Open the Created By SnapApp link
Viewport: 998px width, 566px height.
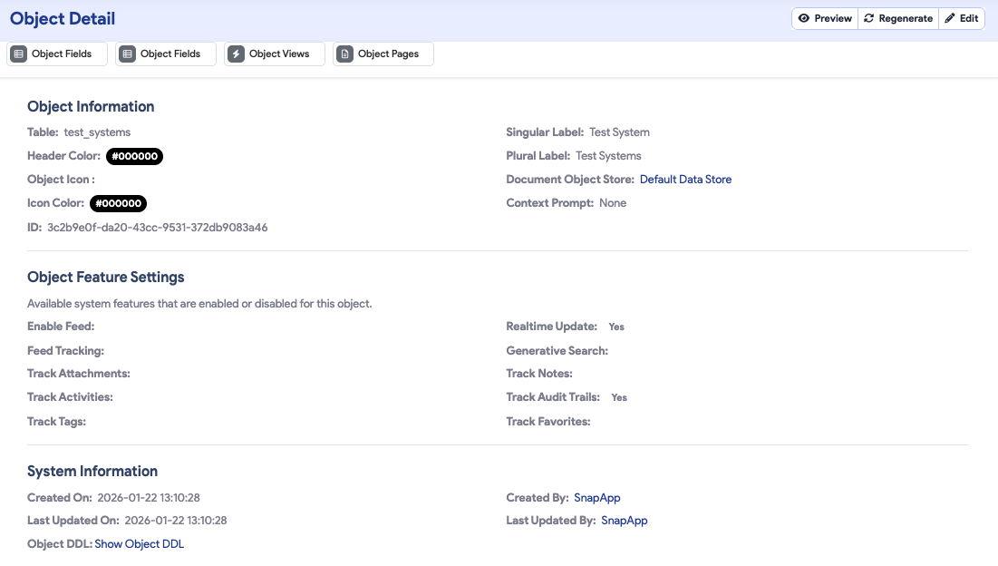[597, 498]
